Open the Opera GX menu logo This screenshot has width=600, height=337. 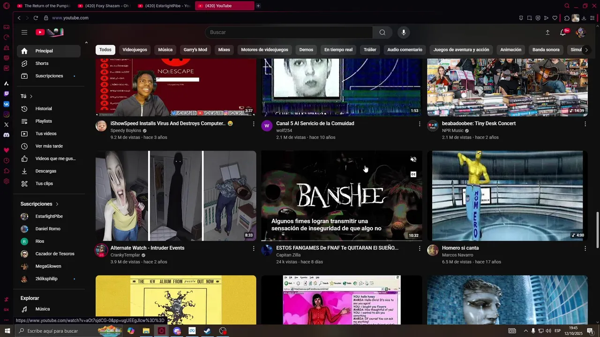7,6
